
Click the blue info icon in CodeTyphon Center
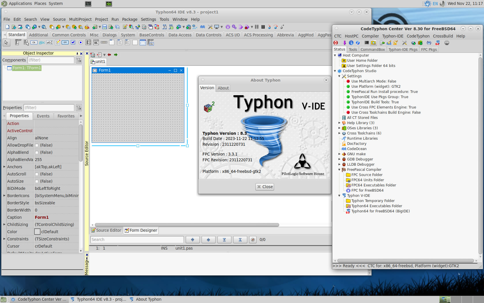[x=351, y=43]
